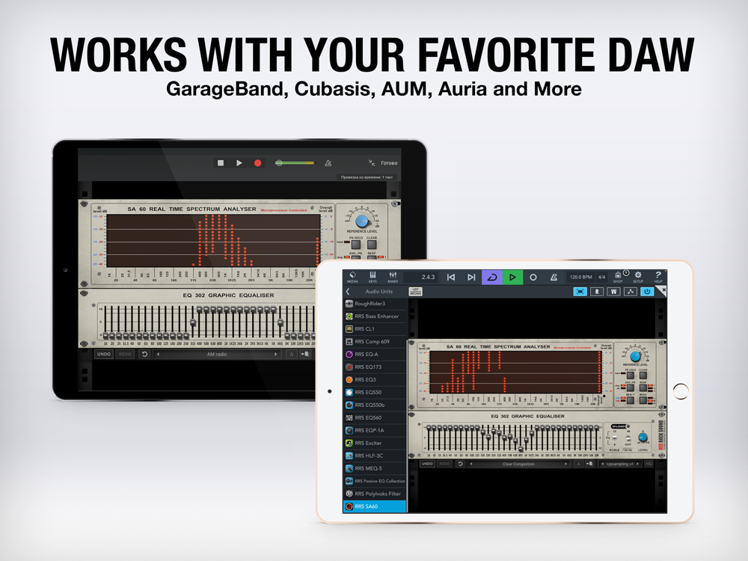The height and width of the screenshot is (561, 748).
Task: Click Reference Level knob in Cubasis analyser
Action: pyautogui.click(x=635, y=356)
